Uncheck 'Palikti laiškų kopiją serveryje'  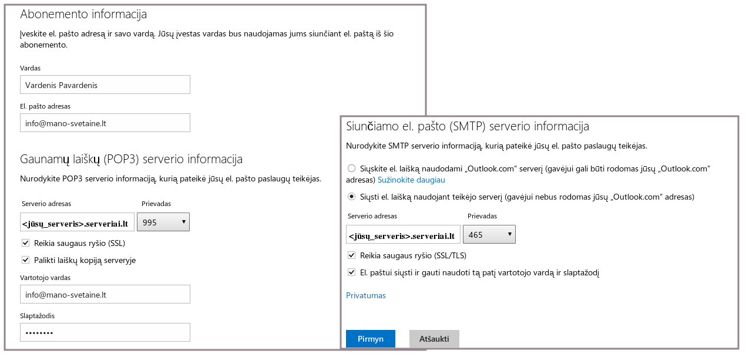coord(25,260)
